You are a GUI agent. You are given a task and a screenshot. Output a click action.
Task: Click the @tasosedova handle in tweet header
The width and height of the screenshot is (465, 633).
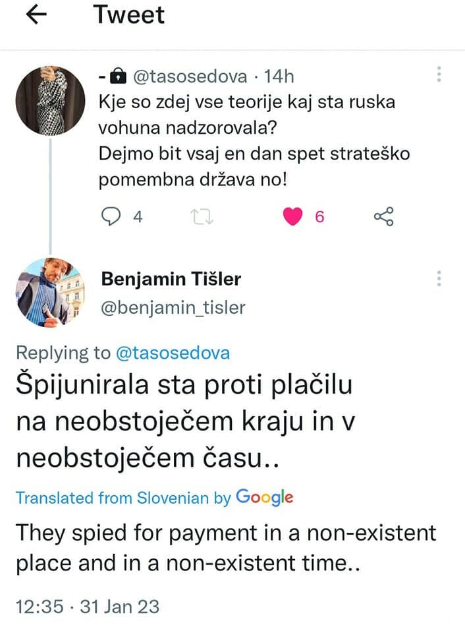coord(190,77)
